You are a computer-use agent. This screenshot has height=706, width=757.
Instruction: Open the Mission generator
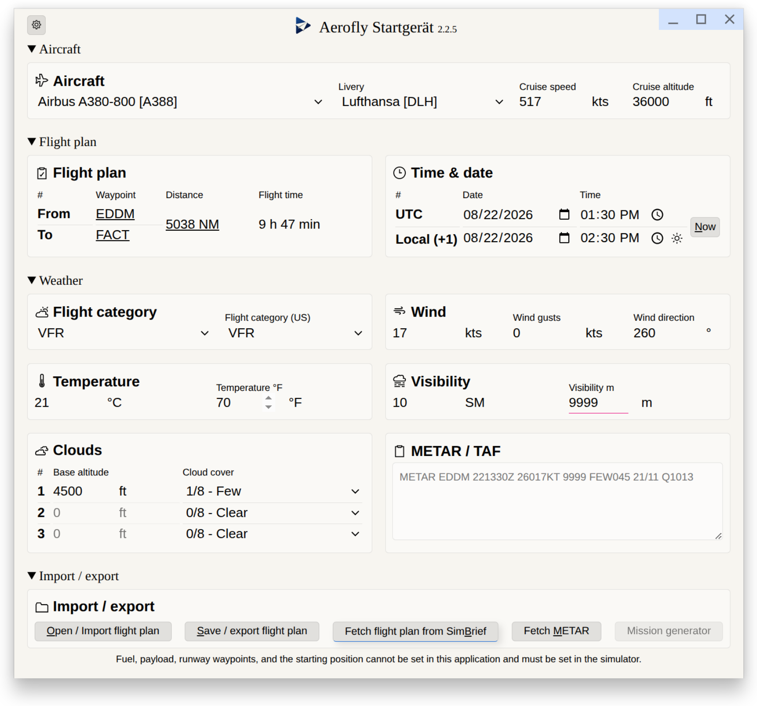click(x=669, y=631)
